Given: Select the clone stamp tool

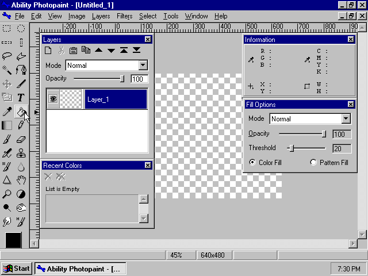Looking at the screenshot, I should click(21, 153).
